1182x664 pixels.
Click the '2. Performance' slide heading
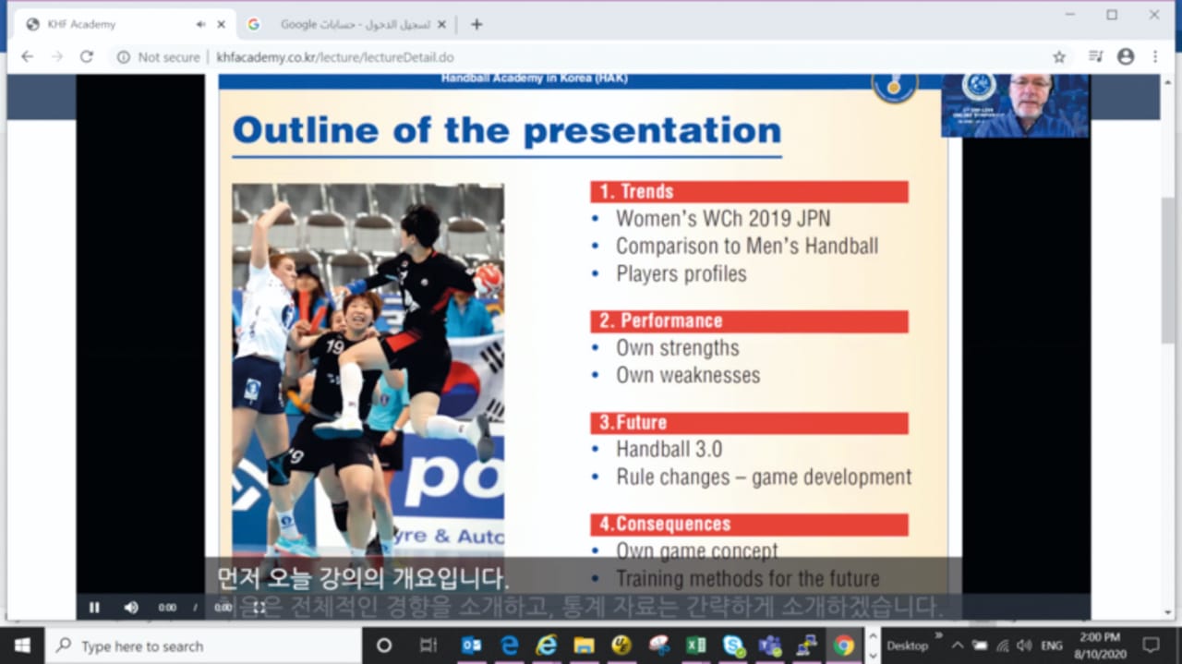pos(749,320)
